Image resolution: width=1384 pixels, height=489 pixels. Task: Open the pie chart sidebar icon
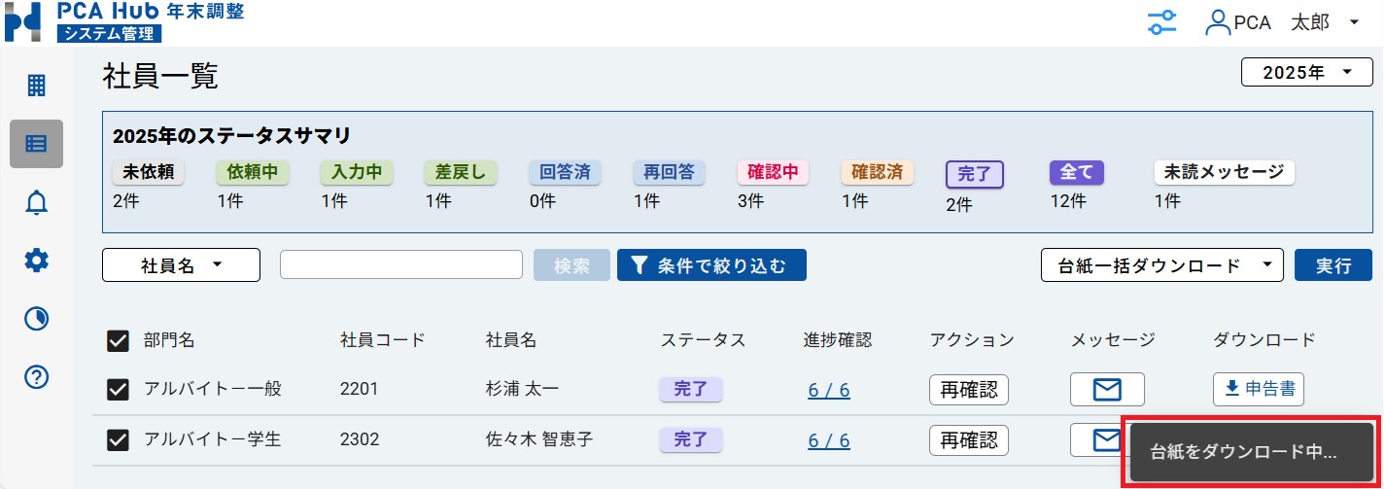(x=36, y=319)
